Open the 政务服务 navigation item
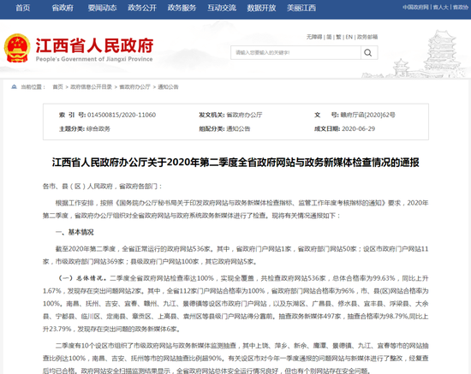Viewport: 471px width, 374px height. tap(182, 8)
